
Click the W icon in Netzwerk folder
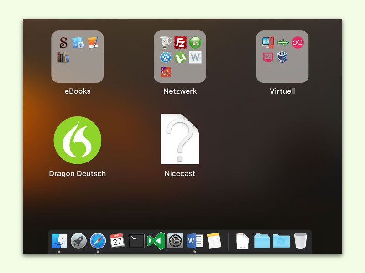point(195,57)
